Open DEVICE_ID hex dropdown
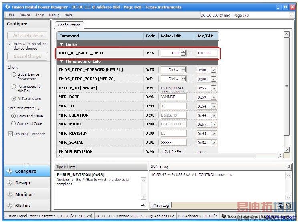Image resolution: width=298 pixels, height=222 pixels. click(x=214, y=88)
